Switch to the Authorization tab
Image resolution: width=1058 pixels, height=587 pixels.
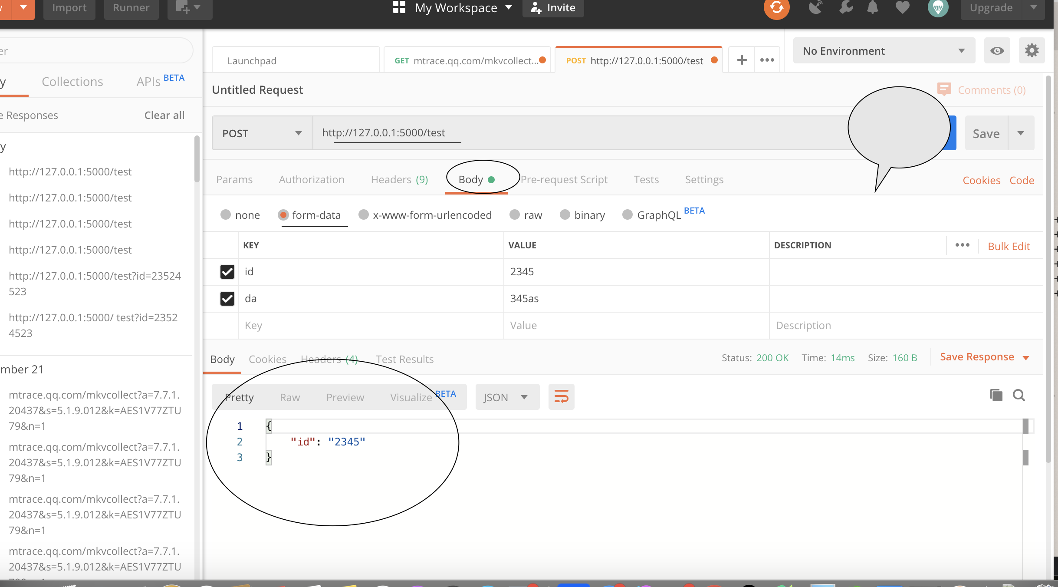311,180
